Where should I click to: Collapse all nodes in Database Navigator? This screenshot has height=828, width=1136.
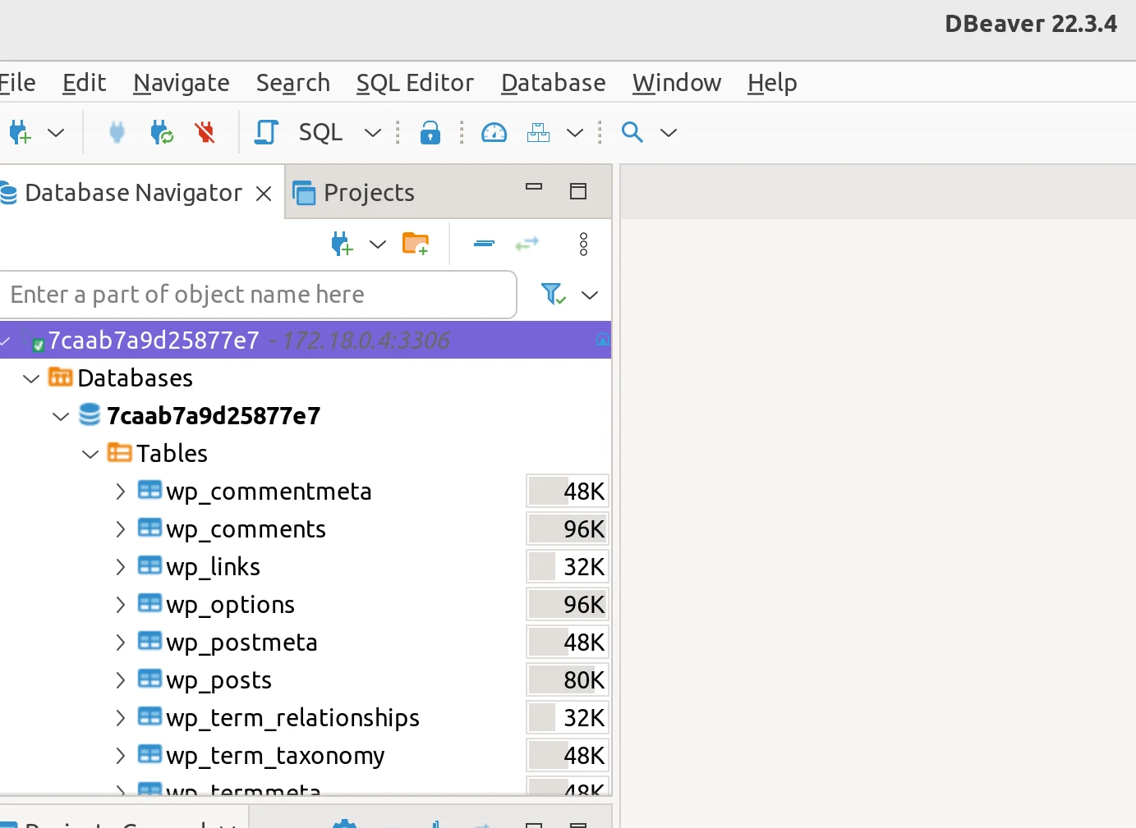pos(483,244)
